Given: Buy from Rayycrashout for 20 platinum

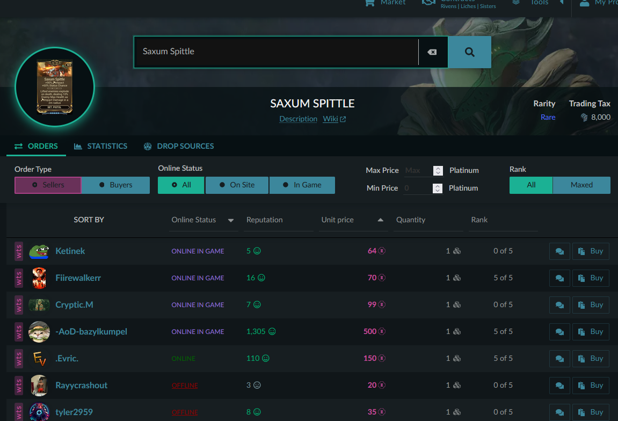Looking at the screenshot, I should (591, 385).
